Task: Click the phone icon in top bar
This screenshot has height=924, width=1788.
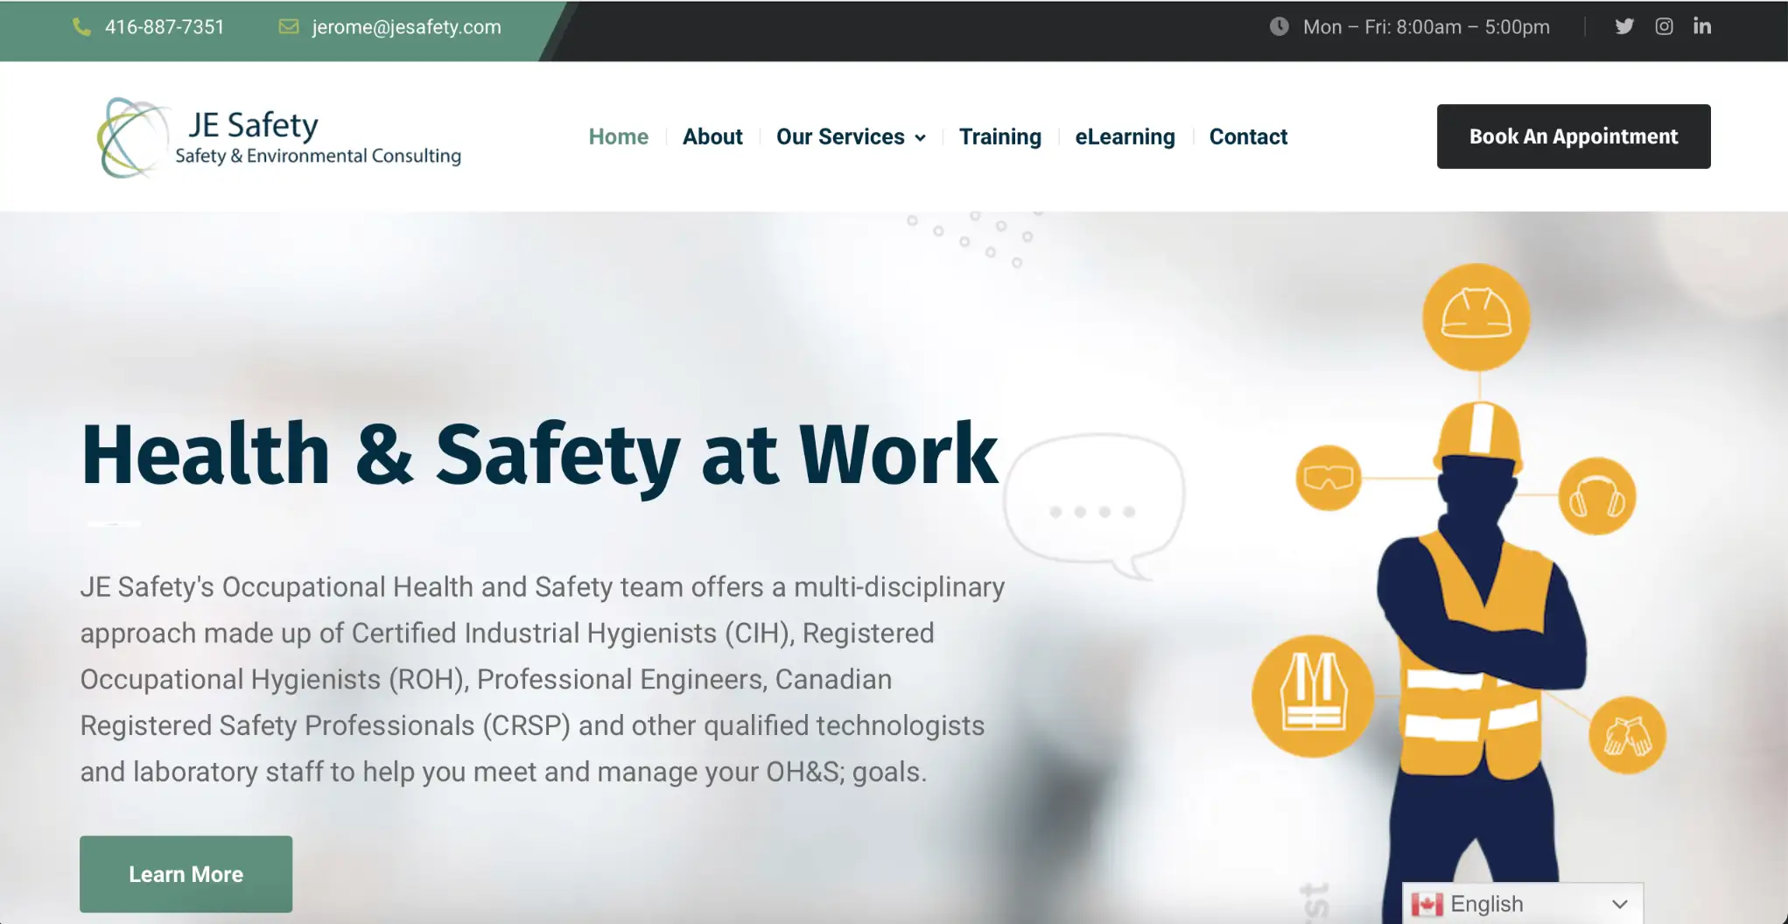Action: (81, 27)
